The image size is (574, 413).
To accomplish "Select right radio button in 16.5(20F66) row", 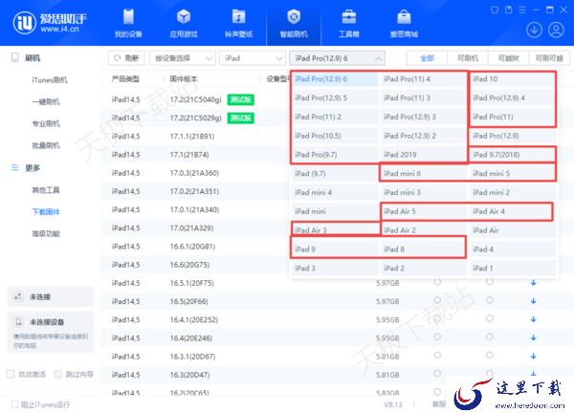I will click(x=490, y=300).
